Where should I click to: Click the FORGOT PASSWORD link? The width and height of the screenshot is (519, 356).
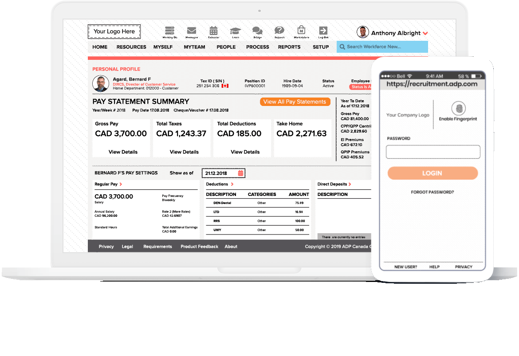(x=432, y=192)
